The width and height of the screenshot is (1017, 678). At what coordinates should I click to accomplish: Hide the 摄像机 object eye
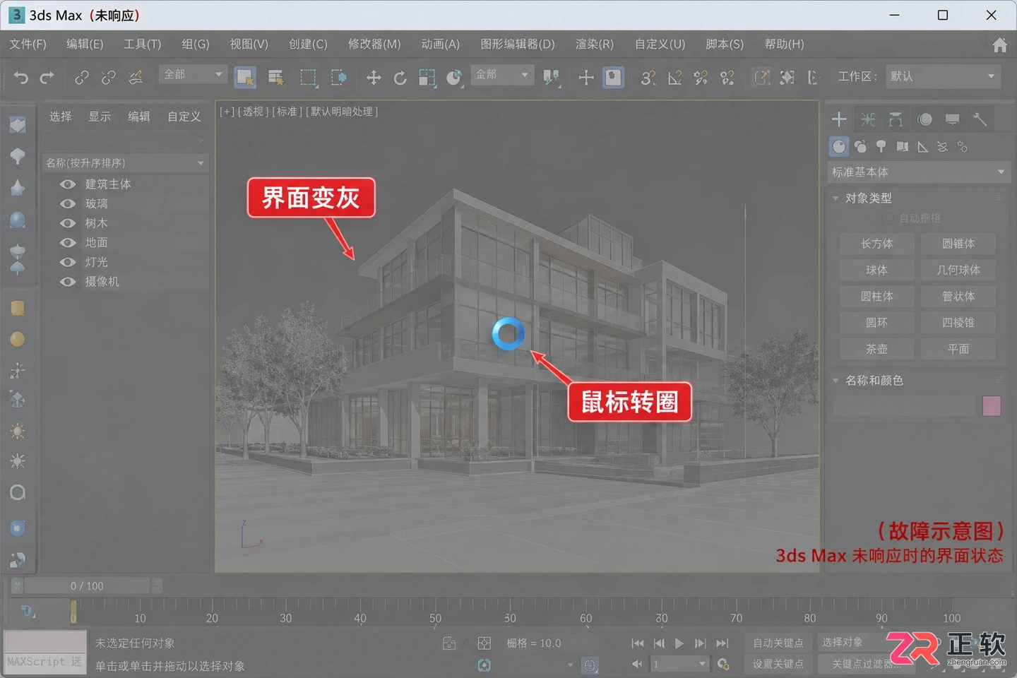click(68, 281)
